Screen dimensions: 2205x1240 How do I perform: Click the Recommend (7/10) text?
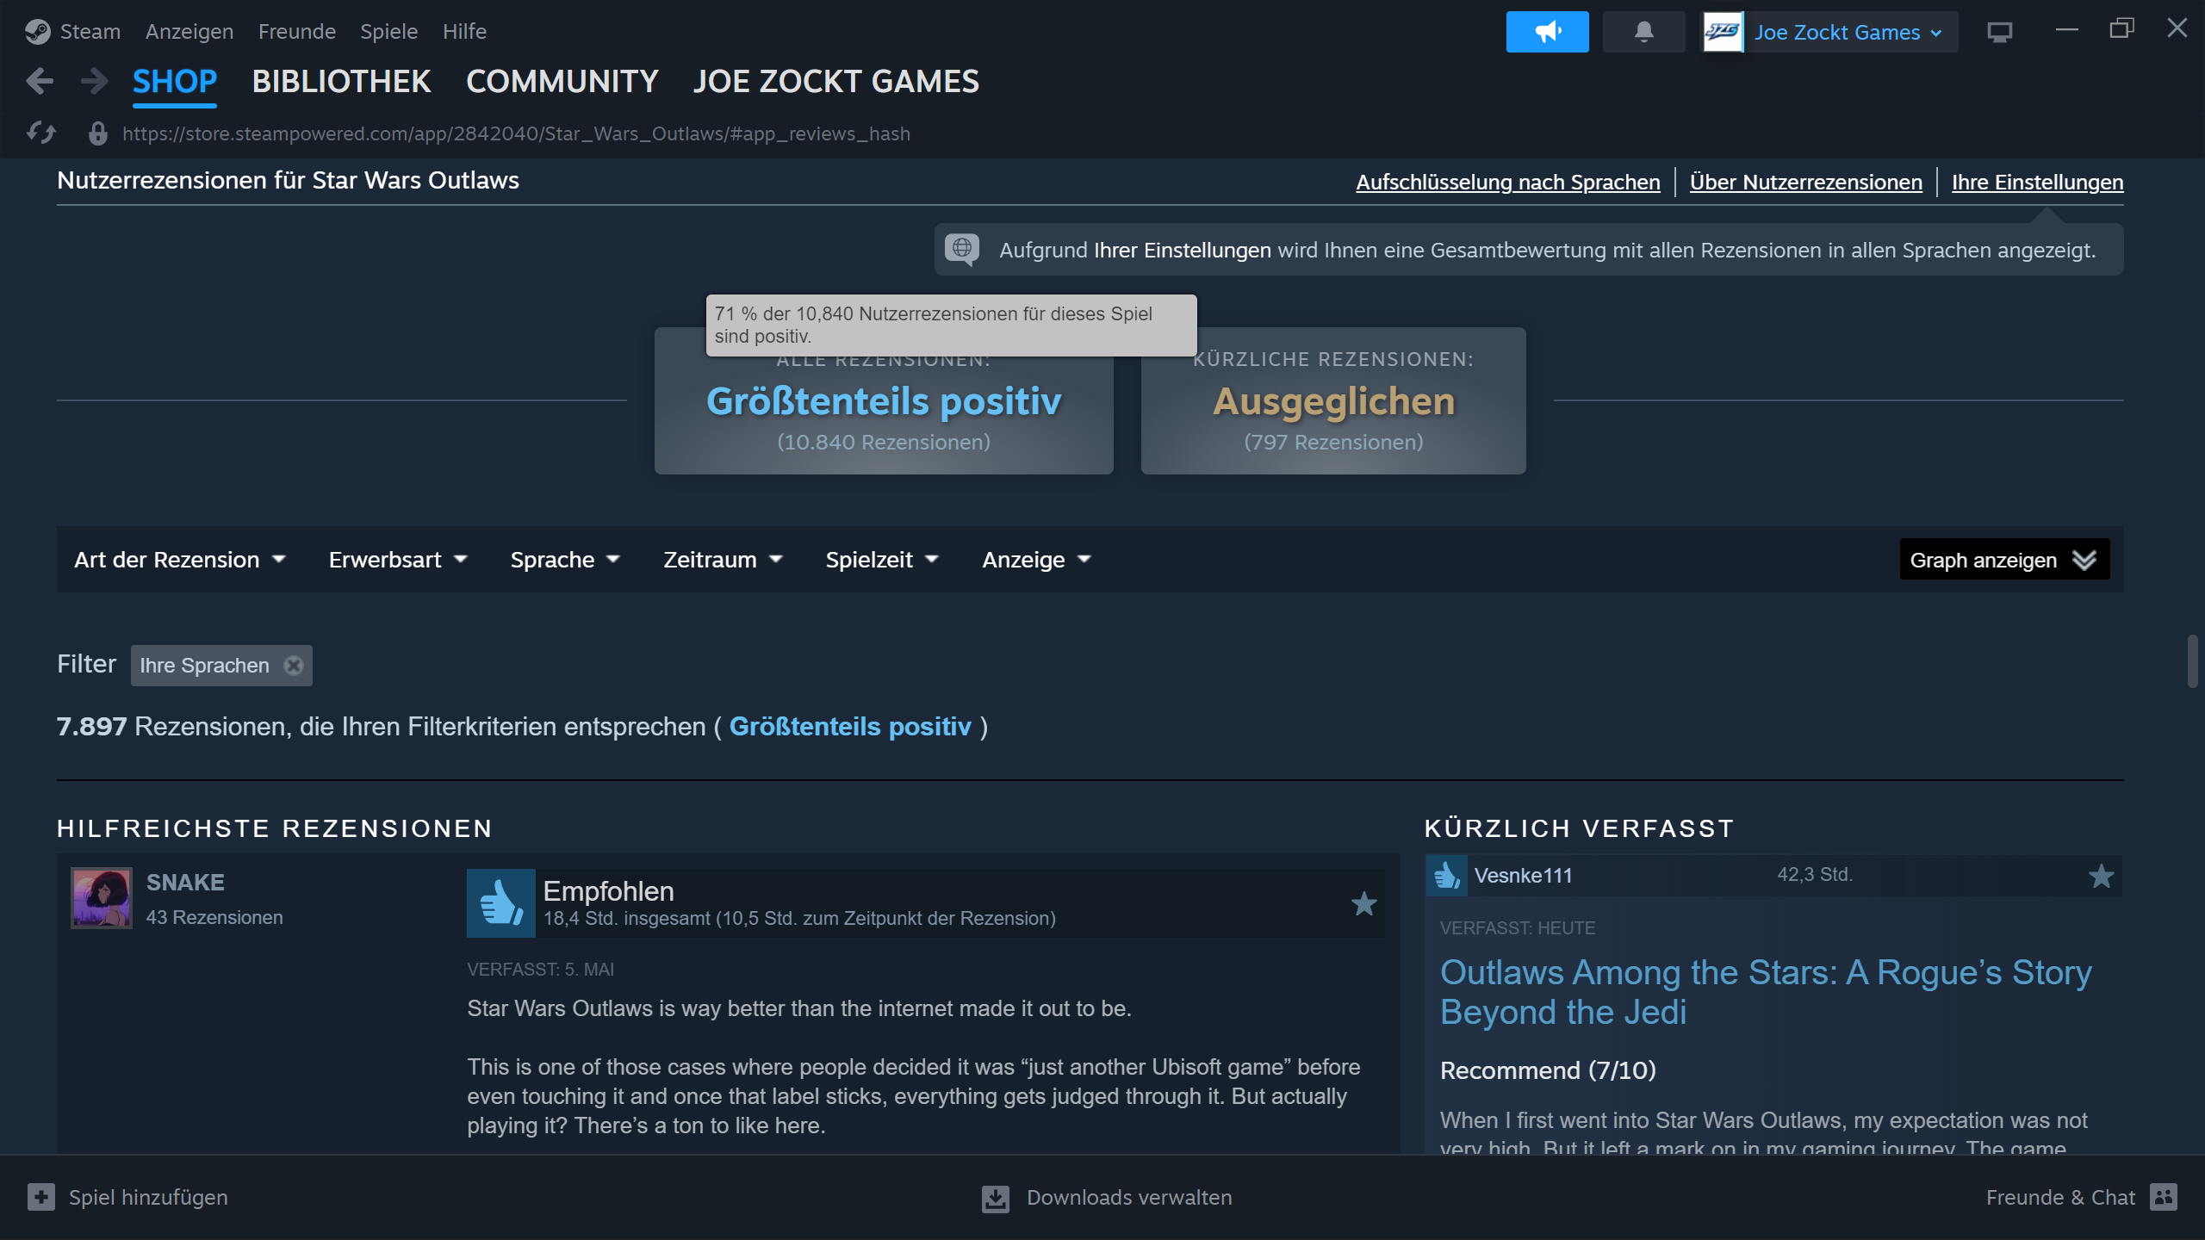[x=1548, y=1070]
